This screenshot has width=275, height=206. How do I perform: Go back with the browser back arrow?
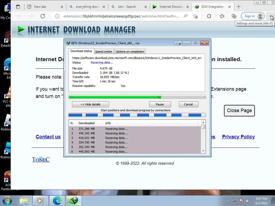pyautogui.click(x=19, y=16)
